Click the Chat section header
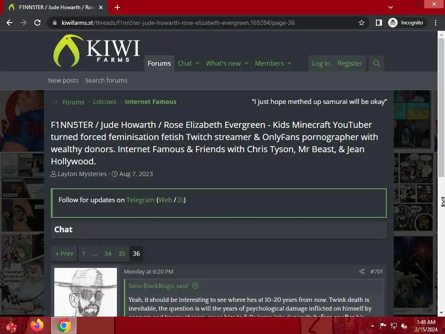This screenshot has width=445, height=334. 63,230
